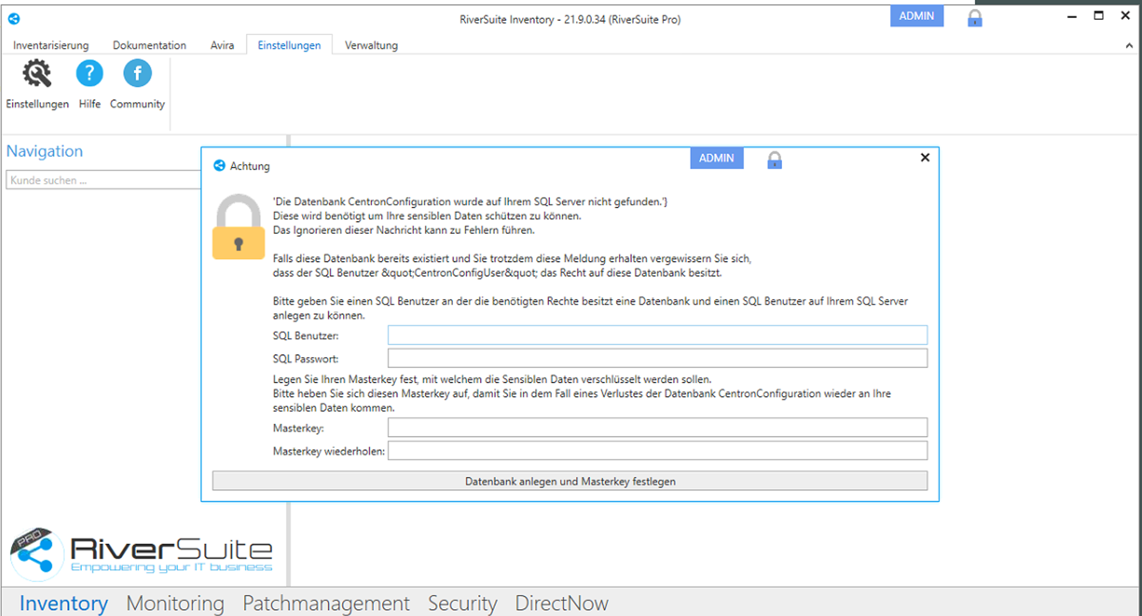
Task: Focus the SQL Benutzer input field
Action: (658, 335)
